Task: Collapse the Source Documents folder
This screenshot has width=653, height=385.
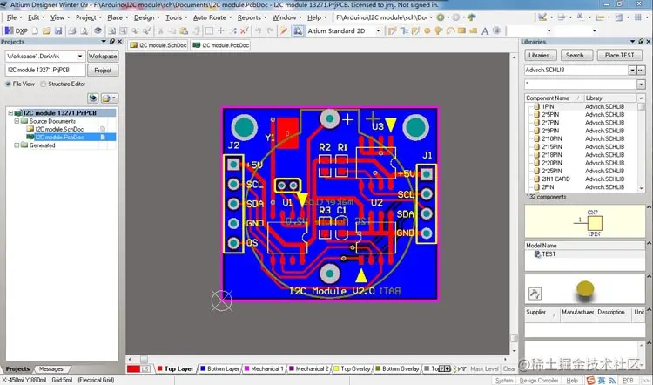Action: click(x=17, y=121)
